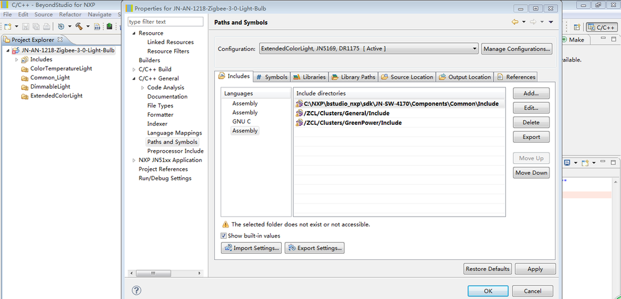Open the Edit menu in main window
This screenshot has height=299, width=621.
23,14
